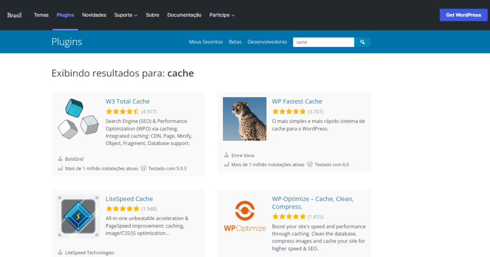
Task: Click WP-Optimize star rating
Action: 289,216
